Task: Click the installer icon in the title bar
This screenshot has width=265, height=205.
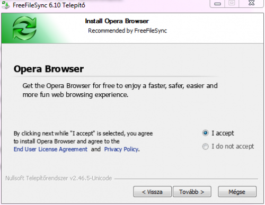Action: click(6, 5)
